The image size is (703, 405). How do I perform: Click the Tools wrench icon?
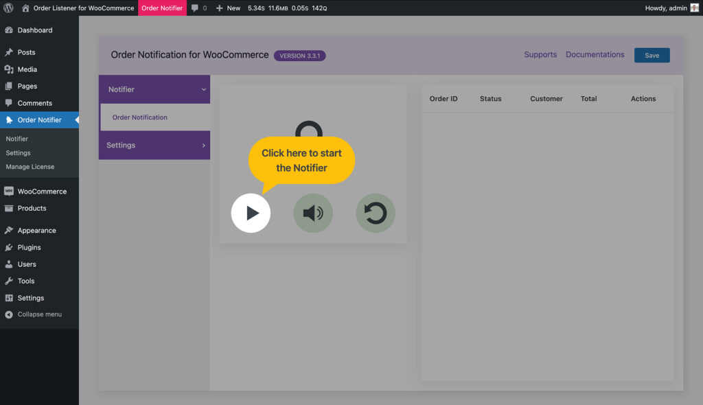click(8, 281)
